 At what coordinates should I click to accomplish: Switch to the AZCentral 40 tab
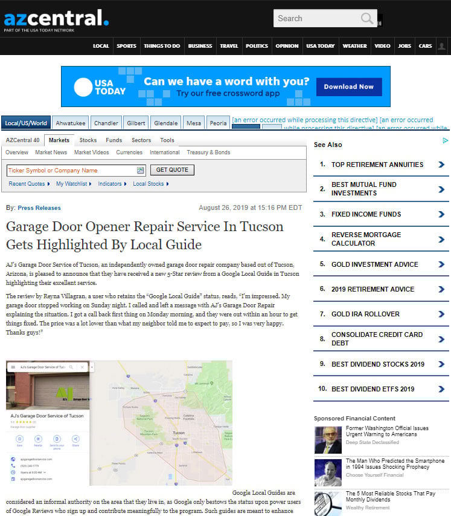point(23,140)
